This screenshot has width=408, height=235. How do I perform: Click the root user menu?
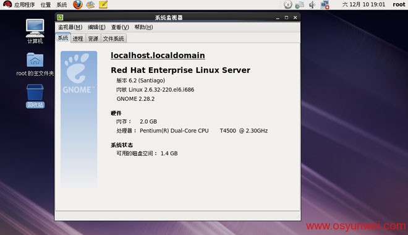(x=399, y=4)
